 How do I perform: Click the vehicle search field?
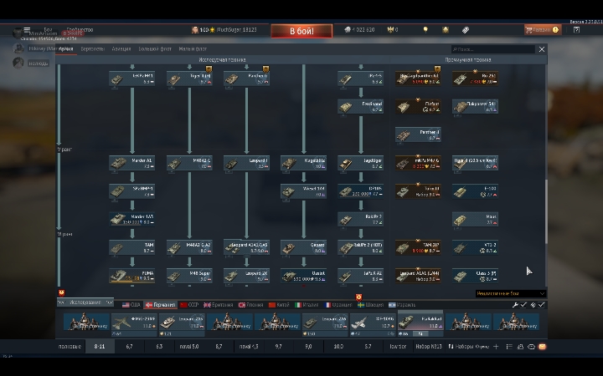pyautogui.click(x=493, y=49)
